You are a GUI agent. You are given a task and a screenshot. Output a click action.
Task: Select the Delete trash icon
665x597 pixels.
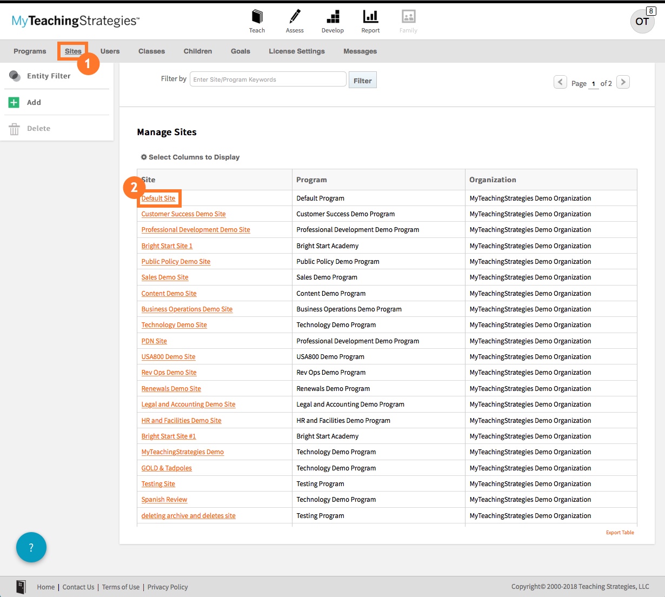pyautogui.click(x=14, y=128)
